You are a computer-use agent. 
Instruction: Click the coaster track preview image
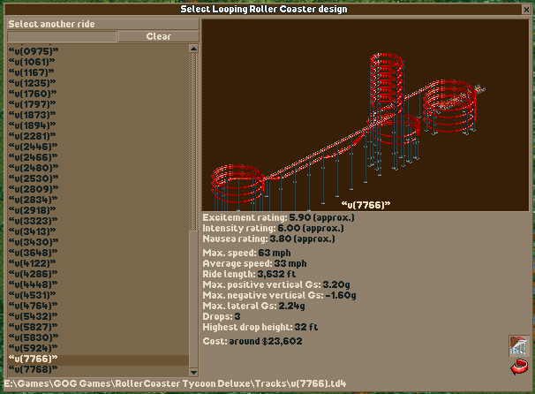pos(365,115)
